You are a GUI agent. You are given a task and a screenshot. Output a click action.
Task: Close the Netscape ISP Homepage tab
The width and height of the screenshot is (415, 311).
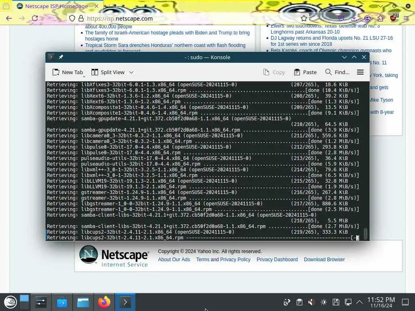96,6
